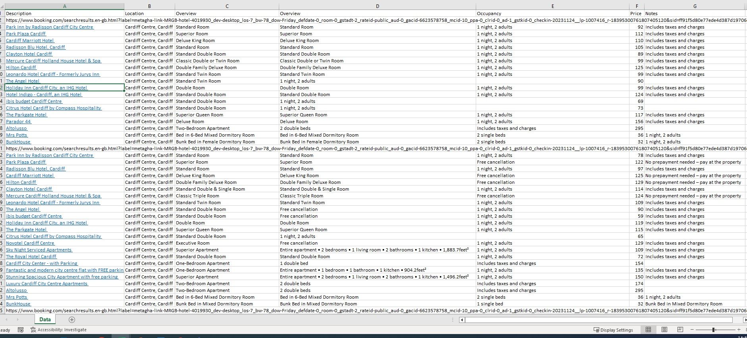
Task: Select the Executive Room cell
Action: pyautogui.click(x=227, y=243)
